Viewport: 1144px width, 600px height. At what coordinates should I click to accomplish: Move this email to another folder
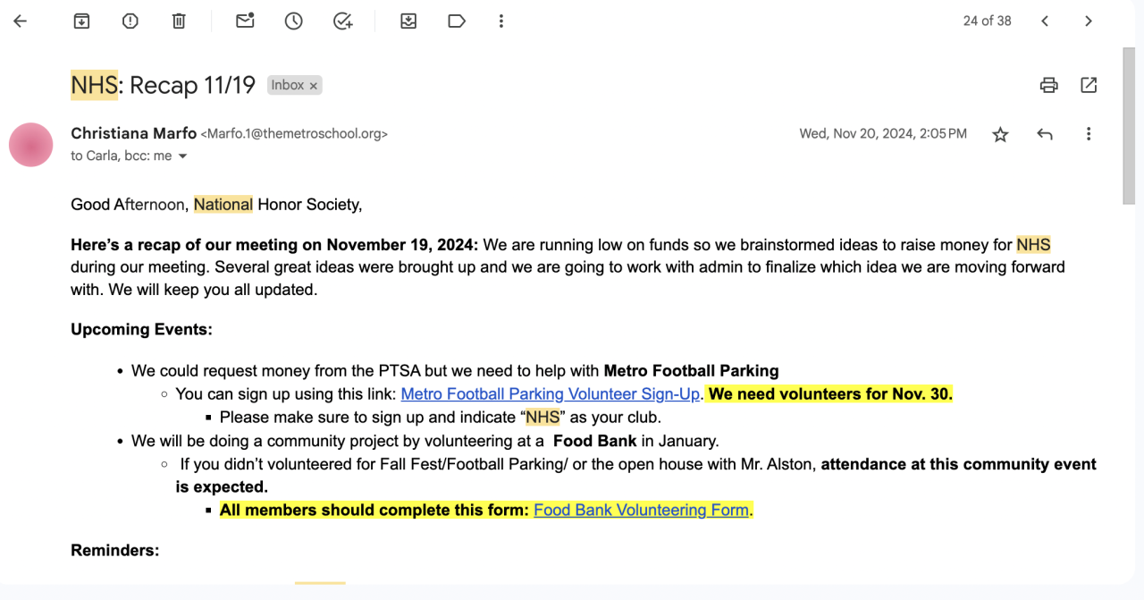tap(408, 21)
